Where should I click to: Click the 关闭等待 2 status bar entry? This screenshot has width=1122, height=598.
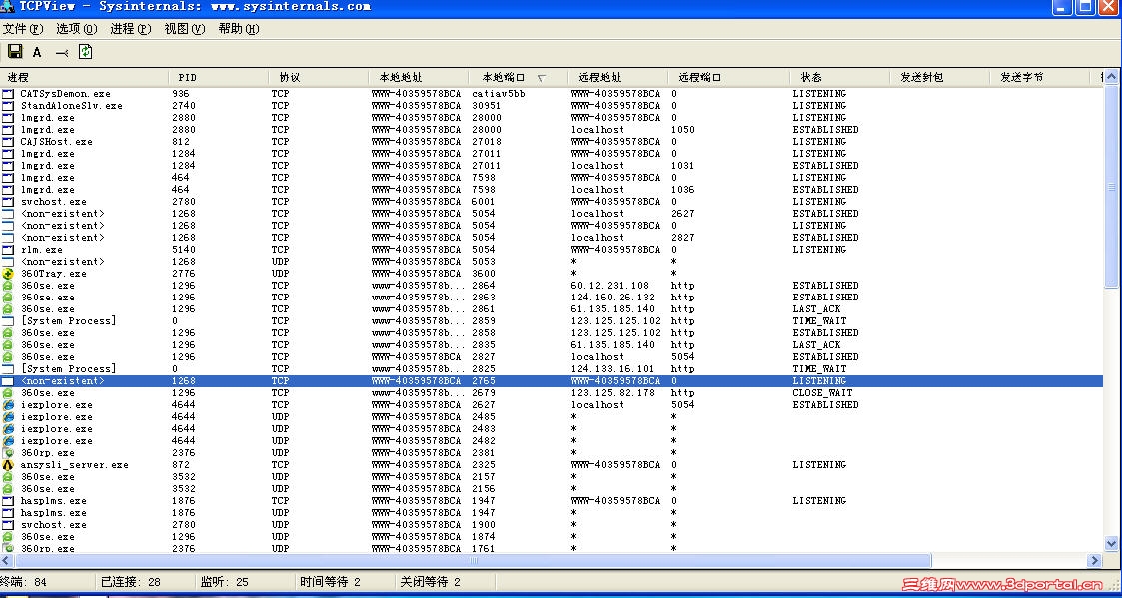[430, 582]
